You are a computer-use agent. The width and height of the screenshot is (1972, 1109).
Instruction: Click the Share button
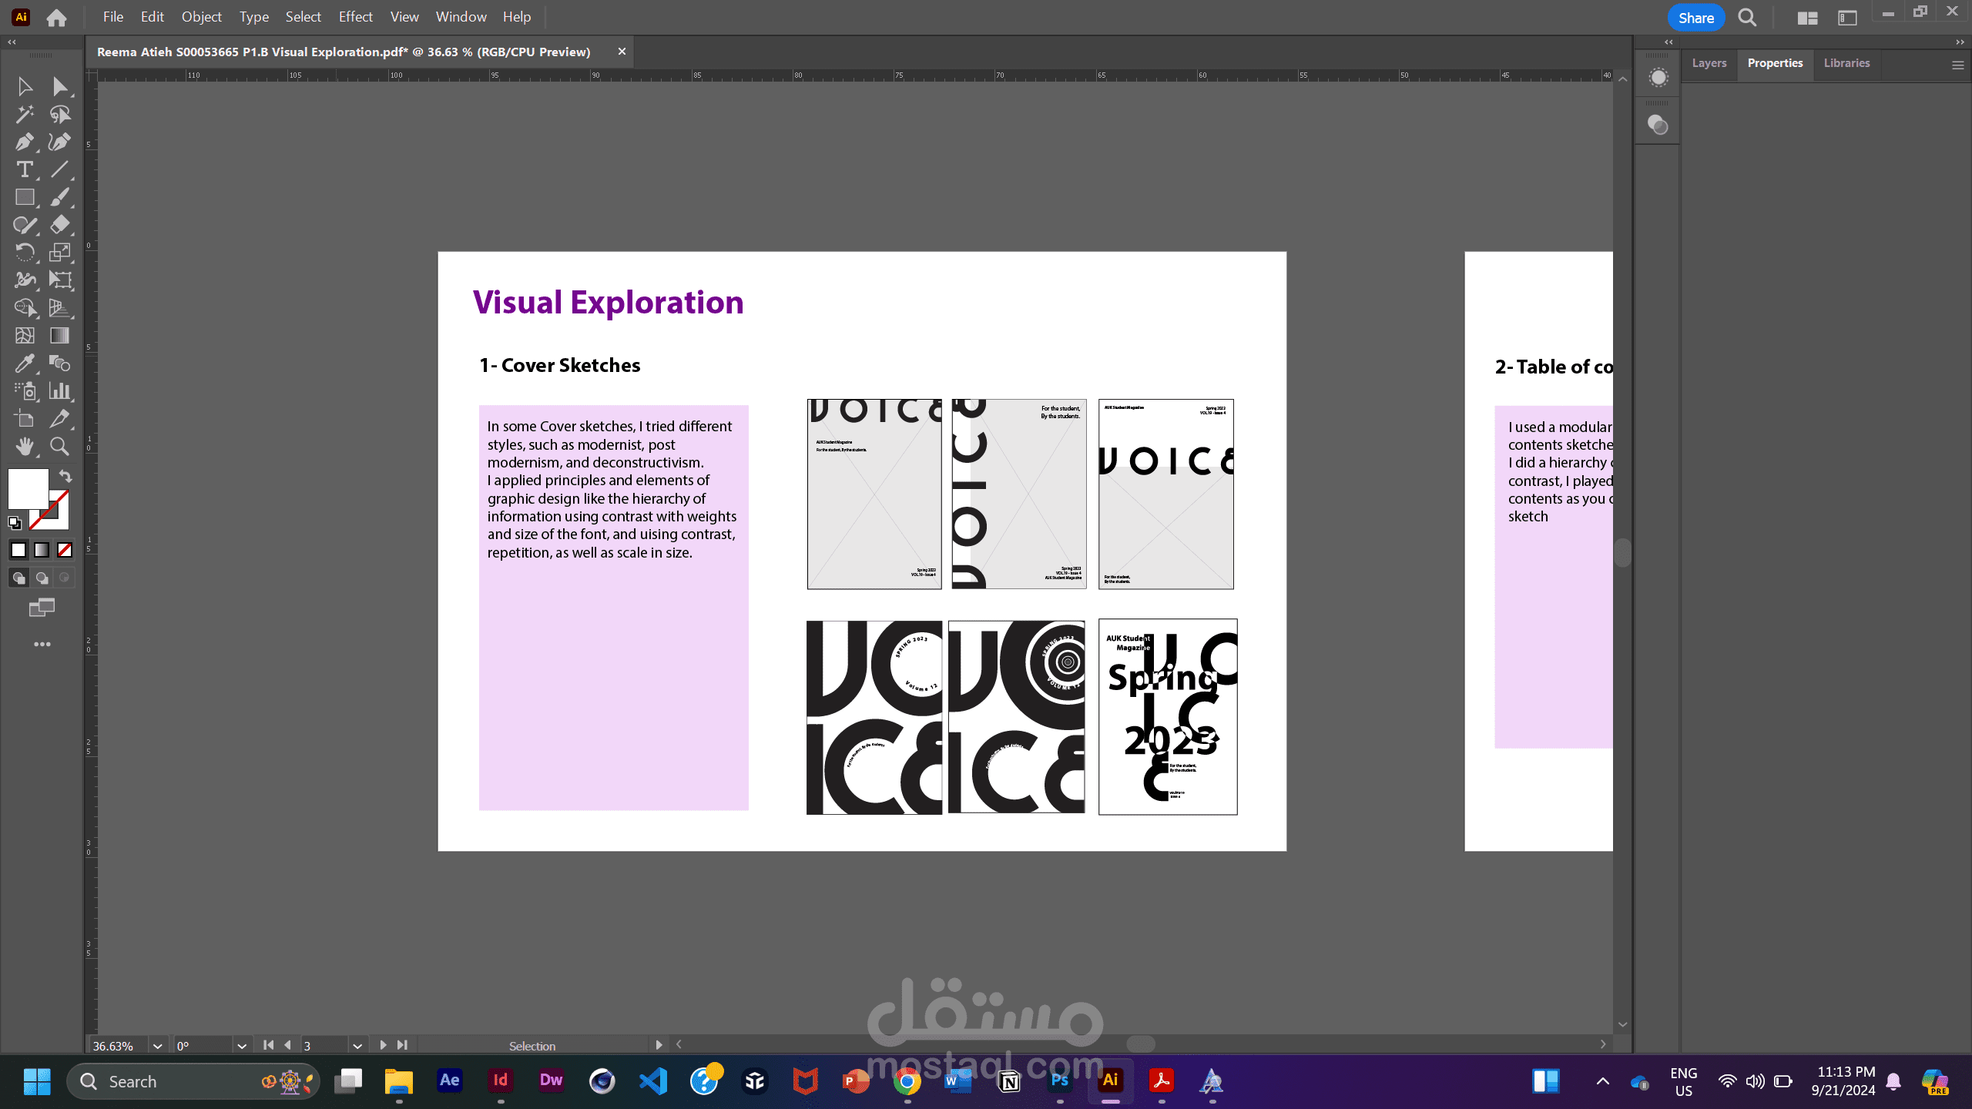click(x=1695, y=18)
